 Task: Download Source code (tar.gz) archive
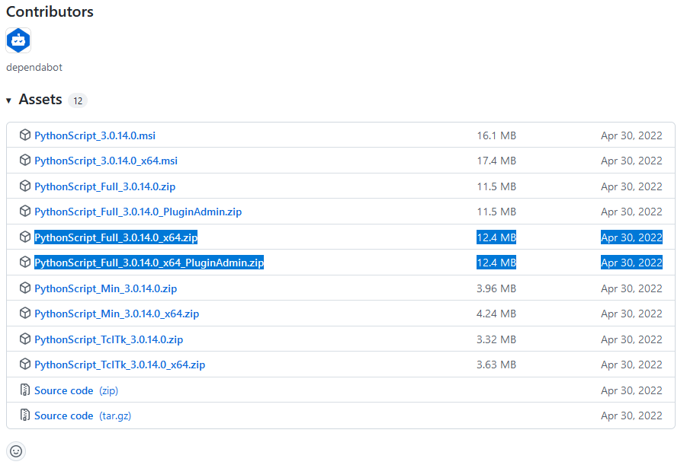(83, 415)
